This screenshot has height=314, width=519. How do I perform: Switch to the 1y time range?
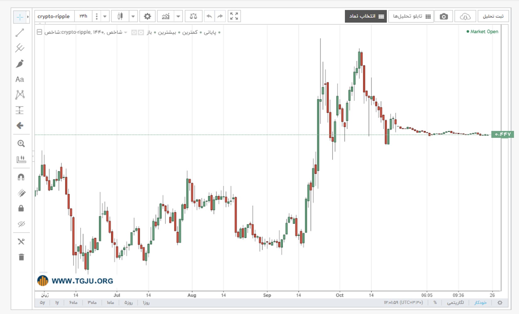click(x=57, y=303)
